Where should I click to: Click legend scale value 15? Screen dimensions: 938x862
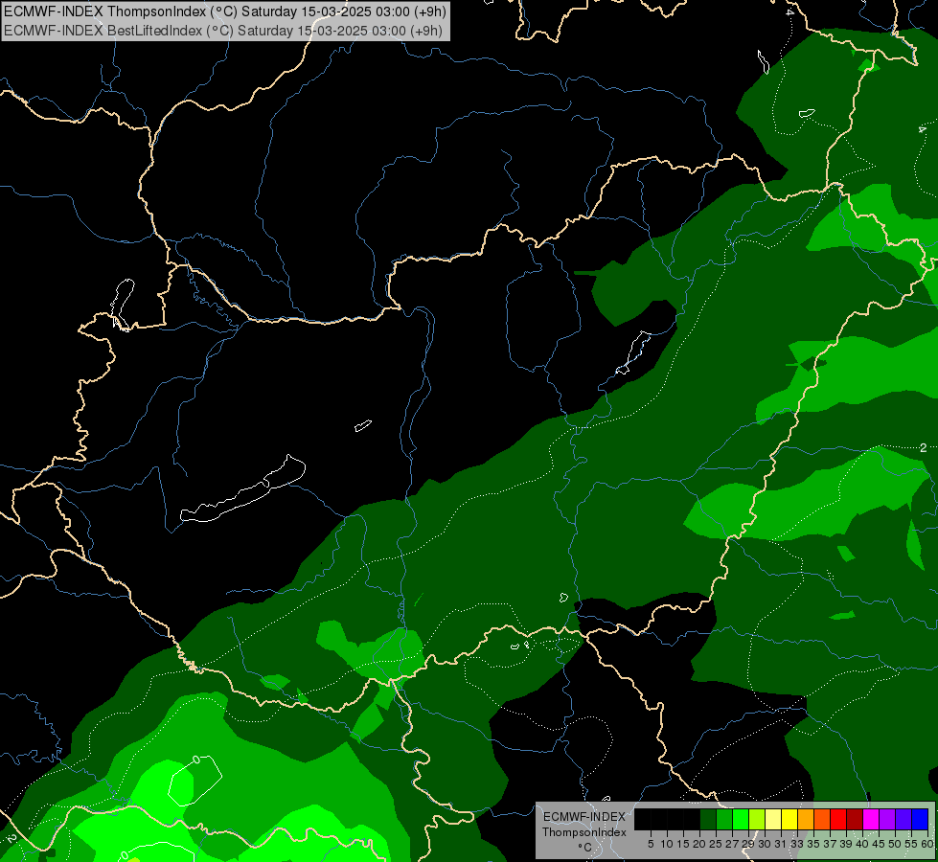pos(683,844)
